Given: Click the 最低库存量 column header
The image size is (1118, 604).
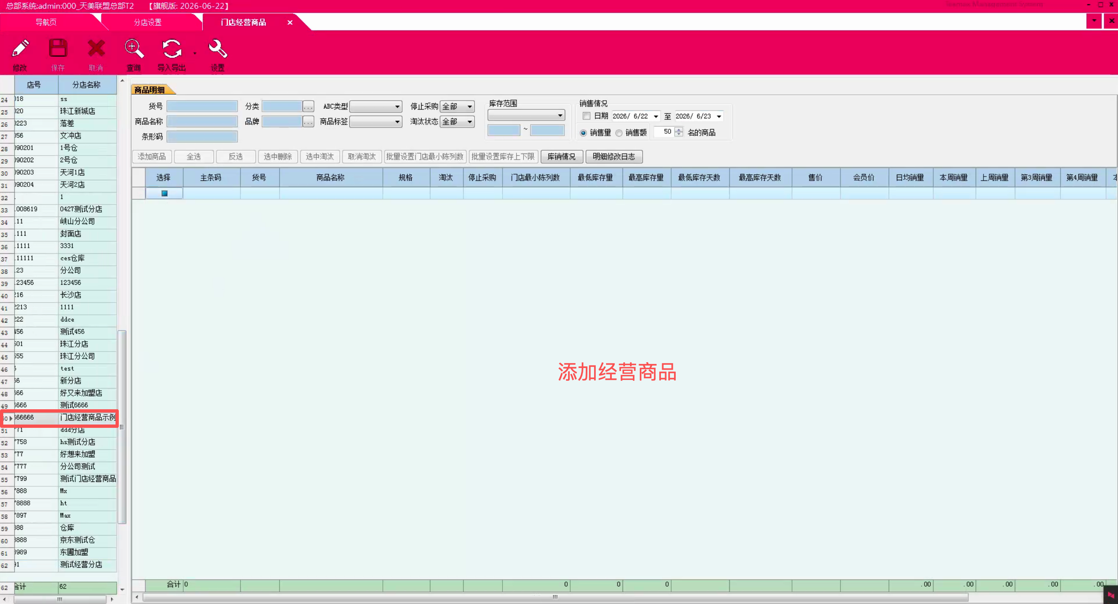Looking at the screenshot, I should pos(595,177).
